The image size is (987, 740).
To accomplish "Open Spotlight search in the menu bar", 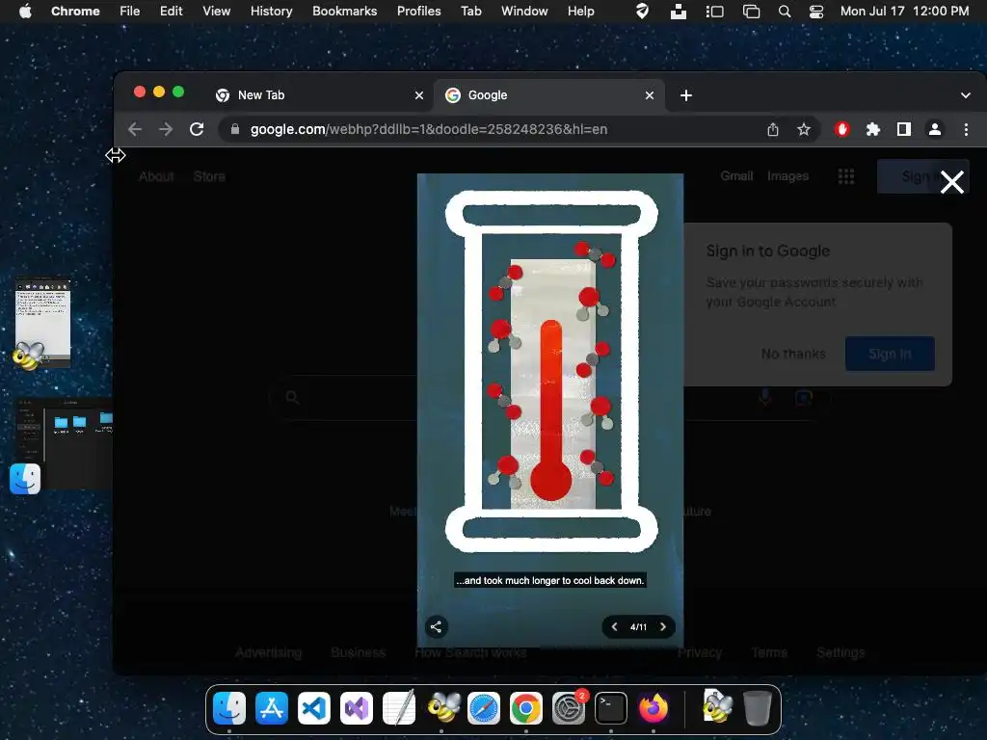I will click(x=785, y=12).
